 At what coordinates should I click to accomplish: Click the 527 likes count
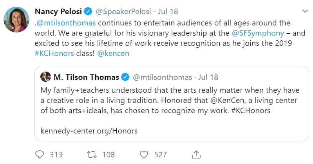161,154
